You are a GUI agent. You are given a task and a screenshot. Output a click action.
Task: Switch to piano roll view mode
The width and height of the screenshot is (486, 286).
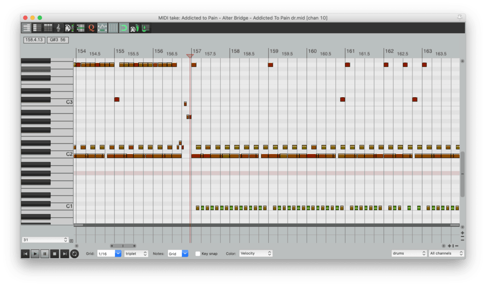pyautogui.click(x=27, y=28)
